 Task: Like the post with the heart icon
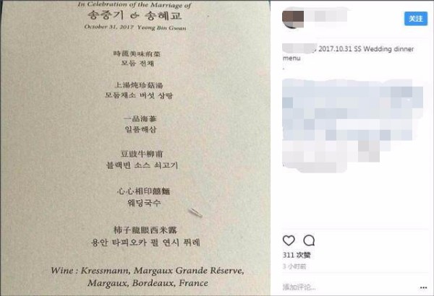click(x=289, y=240)
